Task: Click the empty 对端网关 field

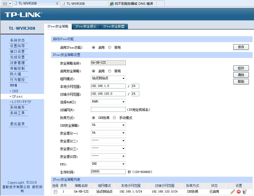Action: click(108, 109)
